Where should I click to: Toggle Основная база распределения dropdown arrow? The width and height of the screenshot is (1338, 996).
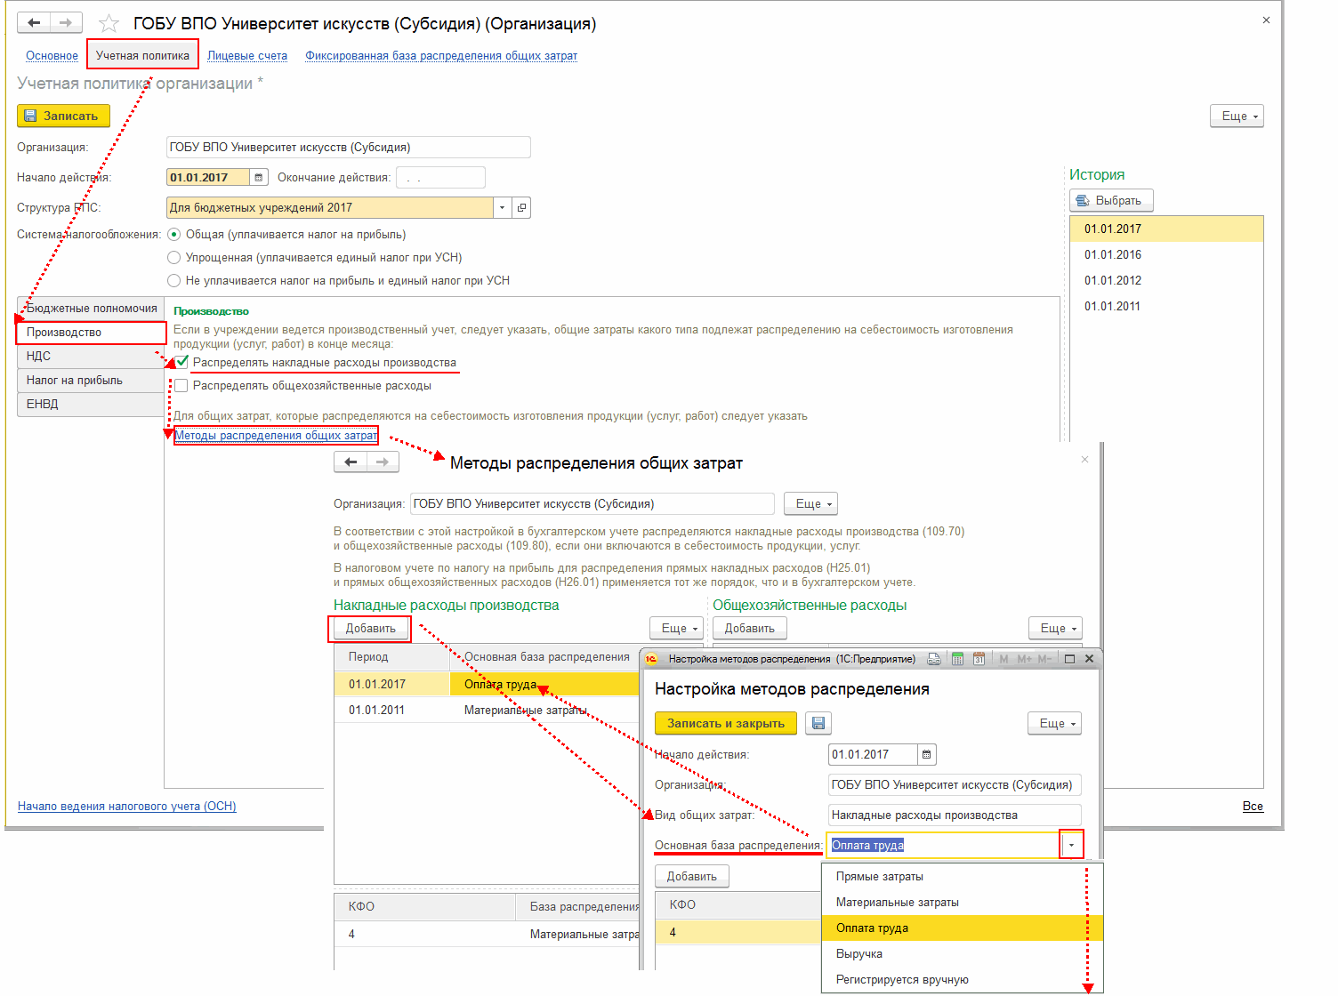tap(1071, 846)
